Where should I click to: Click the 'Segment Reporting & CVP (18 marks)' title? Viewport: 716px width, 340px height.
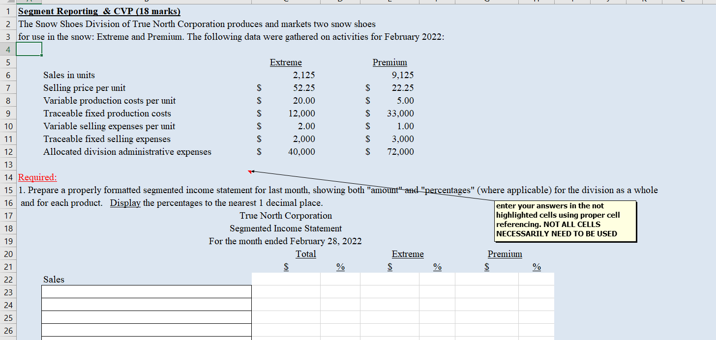pos(99,11)
